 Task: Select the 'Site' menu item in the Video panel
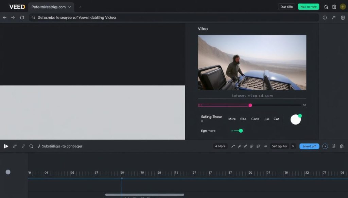pos(243,119)
